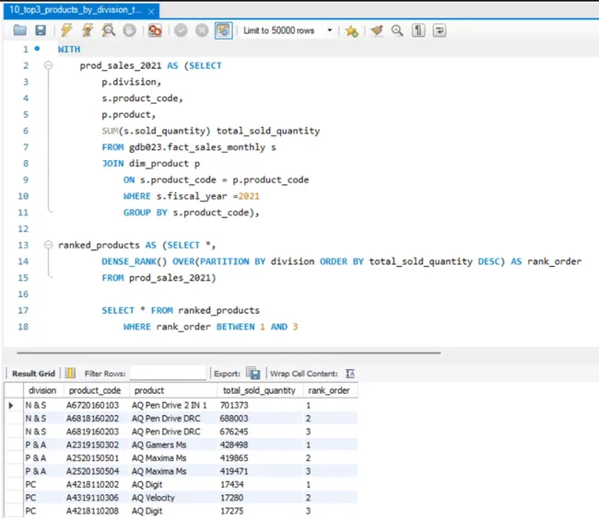Open a SQL script file
Viewport: 599px width, 519px height.
click(x=20, y=30)
